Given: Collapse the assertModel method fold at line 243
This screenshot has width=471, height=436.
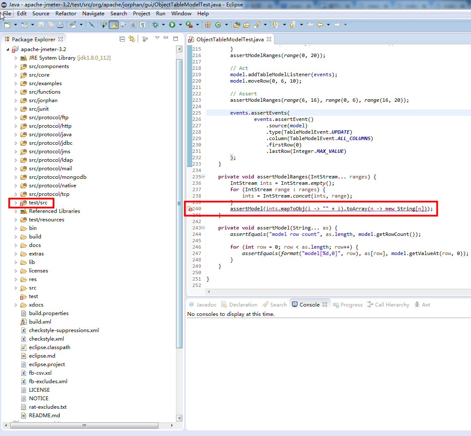Looking at the screenshot, I should tap(203, 227).
